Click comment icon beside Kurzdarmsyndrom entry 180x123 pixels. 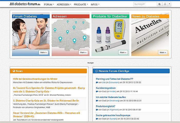[97, 91]
